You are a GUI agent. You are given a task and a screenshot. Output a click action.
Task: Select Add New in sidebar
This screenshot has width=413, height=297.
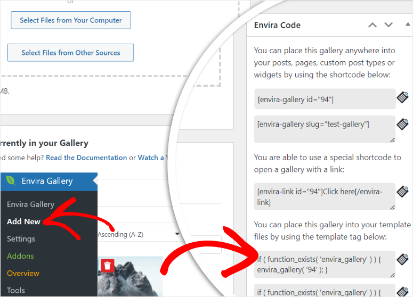pos(23,221)
